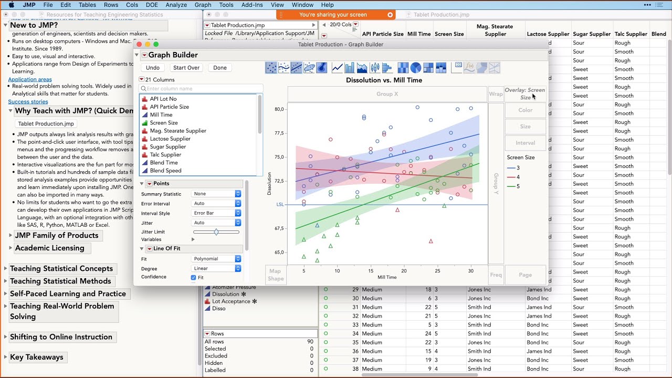Select the Mosaic element icon

point(441,68)
